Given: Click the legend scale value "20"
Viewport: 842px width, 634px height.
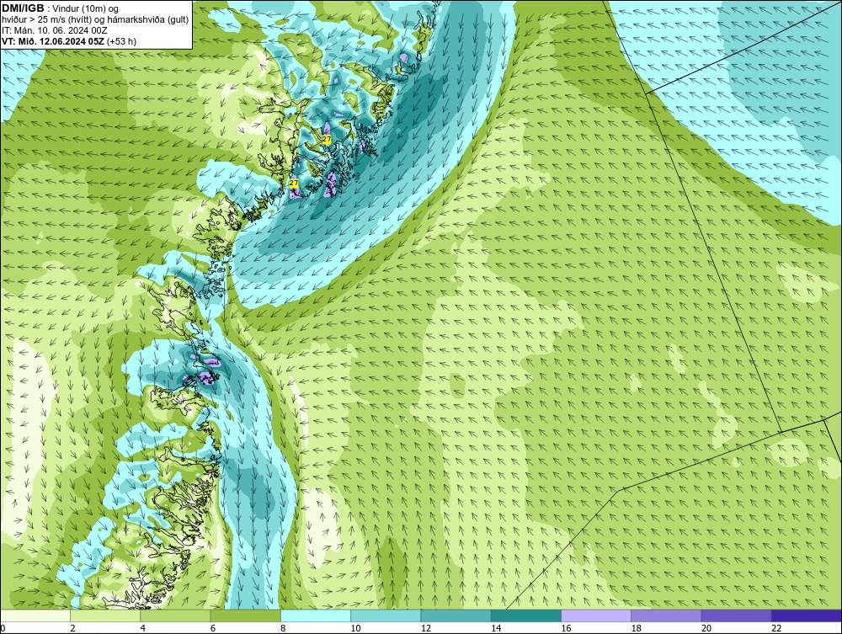Looking at the screenshot, I should [706, 628].
